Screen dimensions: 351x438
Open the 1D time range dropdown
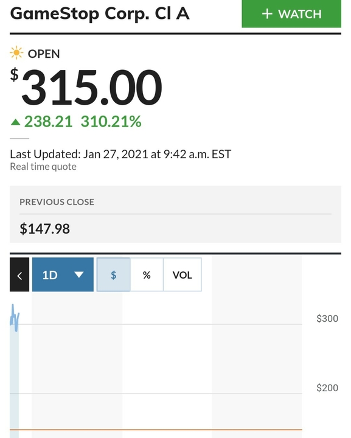point(63,274)
